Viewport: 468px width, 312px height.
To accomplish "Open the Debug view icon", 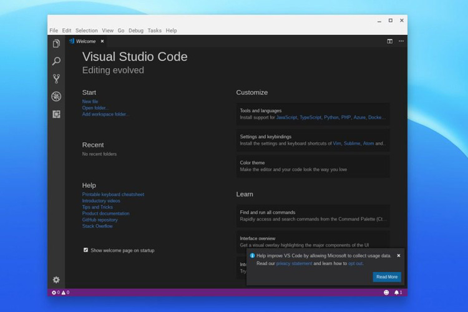I will point(56,96).
